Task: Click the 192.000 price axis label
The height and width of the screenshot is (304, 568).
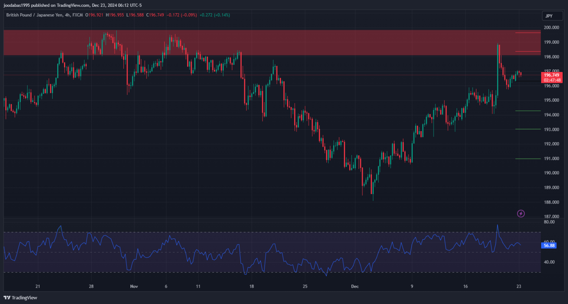Action: 552,144
